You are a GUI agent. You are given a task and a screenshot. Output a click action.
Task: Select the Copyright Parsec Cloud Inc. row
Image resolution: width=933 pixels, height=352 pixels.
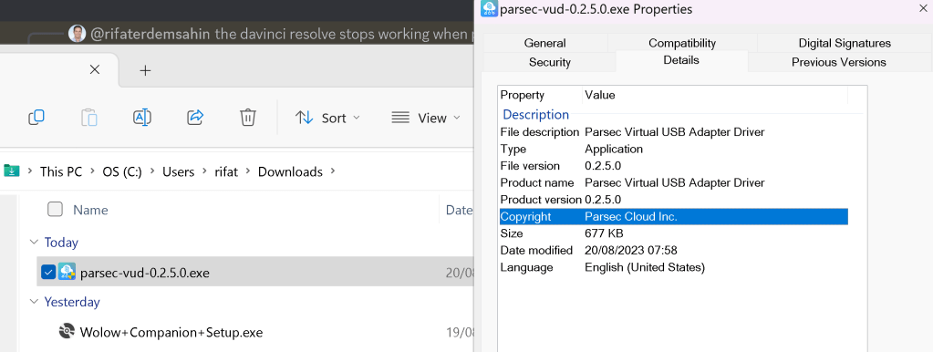674,216
